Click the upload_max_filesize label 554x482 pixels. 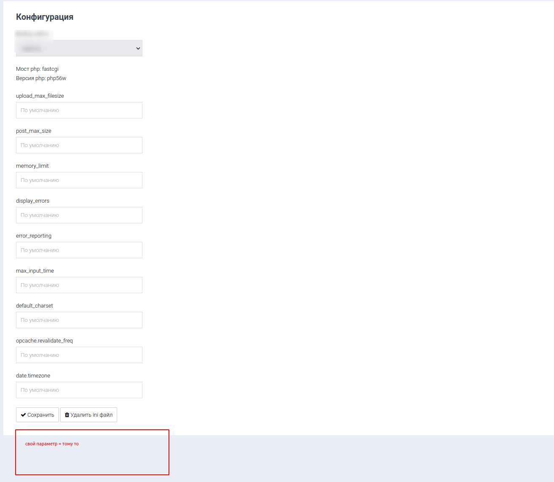point(40,96)
